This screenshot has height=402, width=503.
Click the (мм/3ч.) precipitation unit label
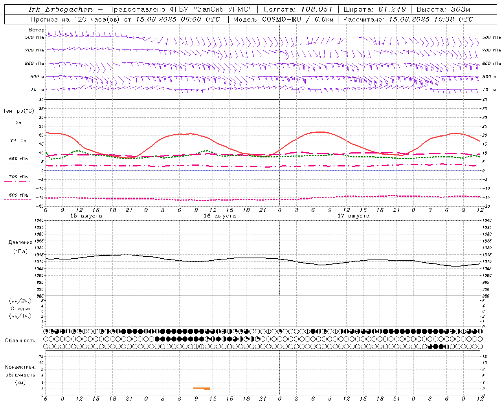(x=20, y=301)
